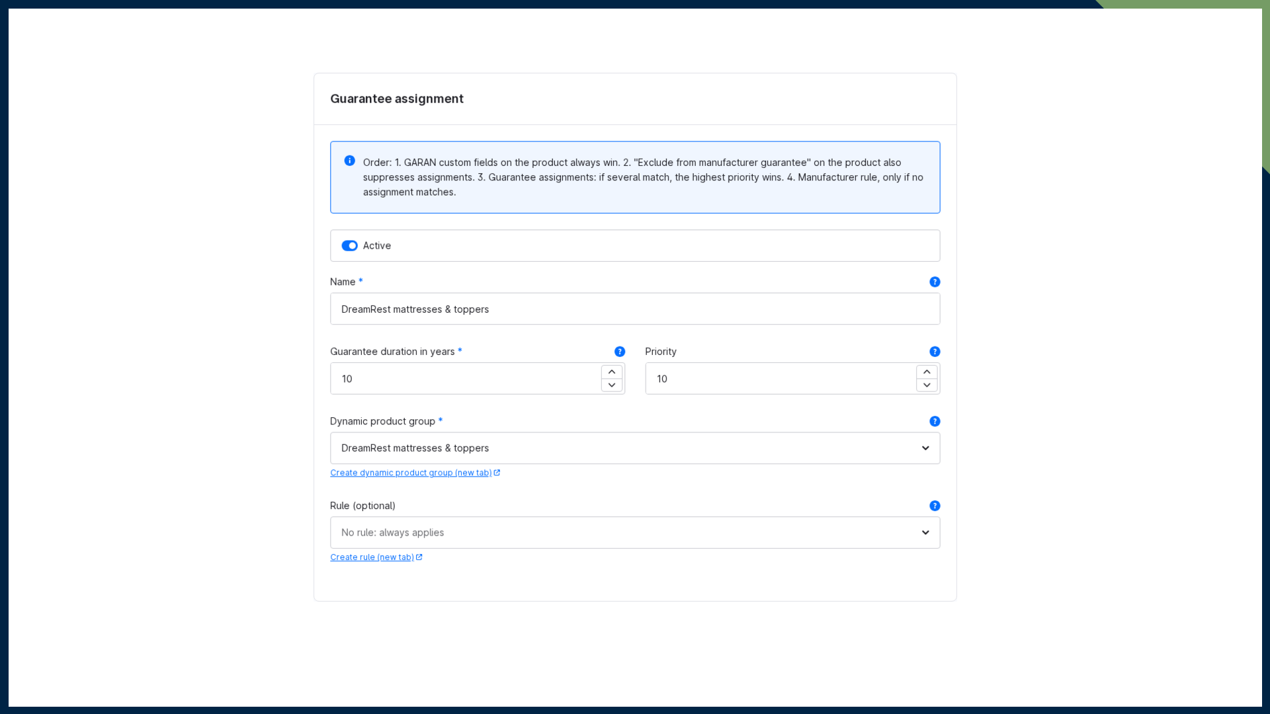The width and height of the screenshot is (1270, 714).
Task: Focus the Guarantee duration number field
Action: (x=465, y=379)
